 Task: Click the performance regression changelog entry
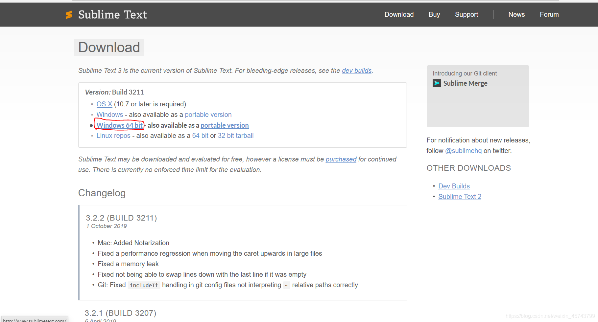click(x=210, y=253)
